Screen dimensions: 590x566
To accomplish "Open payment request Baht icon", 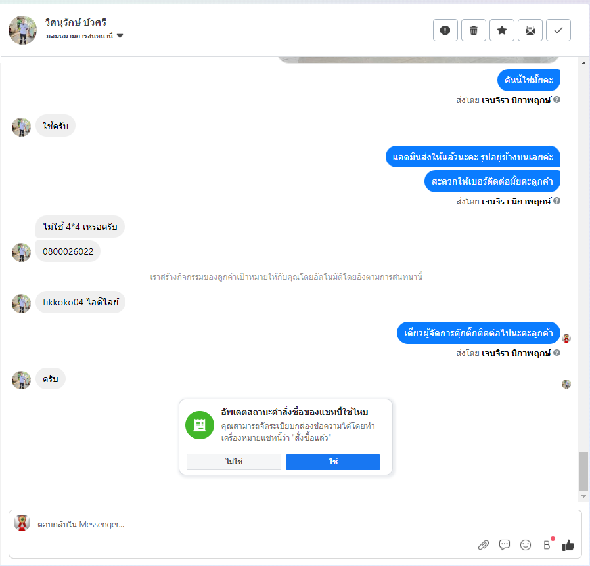I will [x=547, y=544].
